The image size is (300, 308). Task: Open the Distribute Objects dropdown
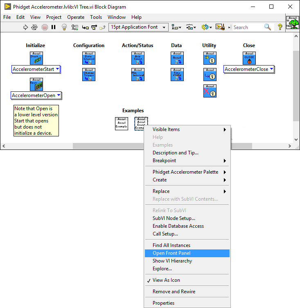click(191, 27)
